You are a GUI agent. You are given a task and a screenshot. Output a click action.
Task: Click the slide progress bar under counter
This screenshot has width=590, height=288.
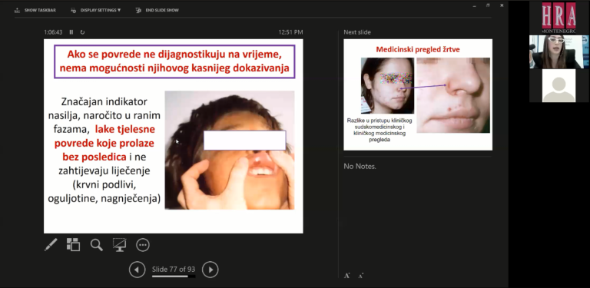pyautogui.click(x=174, y=276)
